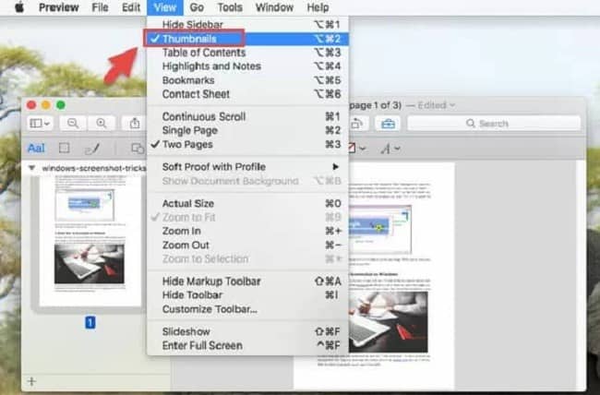Open the Go menu
Viewport: 600px width, 395px height.
coord(197,7)
